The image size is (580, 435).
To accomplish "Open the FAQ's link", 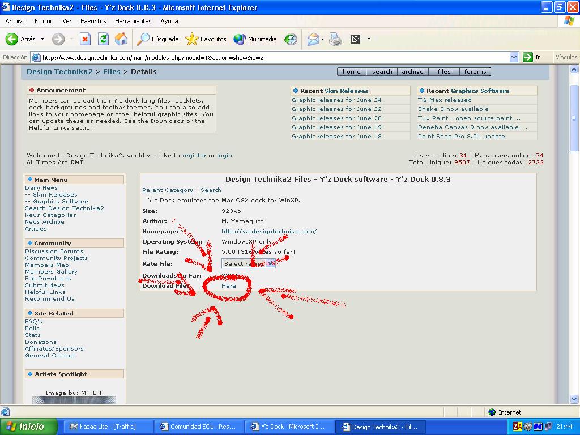I will pos(33,322).
